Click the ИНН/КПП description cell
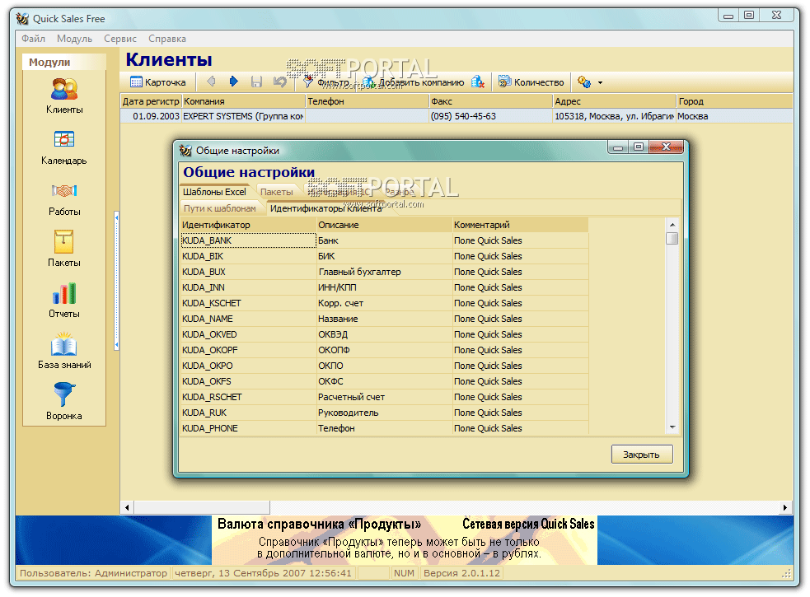This screenshot has height=597, width=810. [x=384, y=287]
